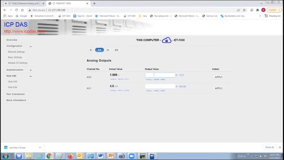The image size is (284, 160).
Task: Open More Information in the sidebar
Action: coord(16,100)
